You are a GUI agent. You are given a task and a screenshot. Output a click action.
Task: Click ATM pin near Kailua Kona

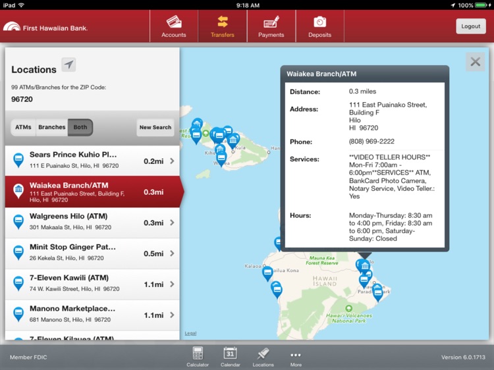267,273
